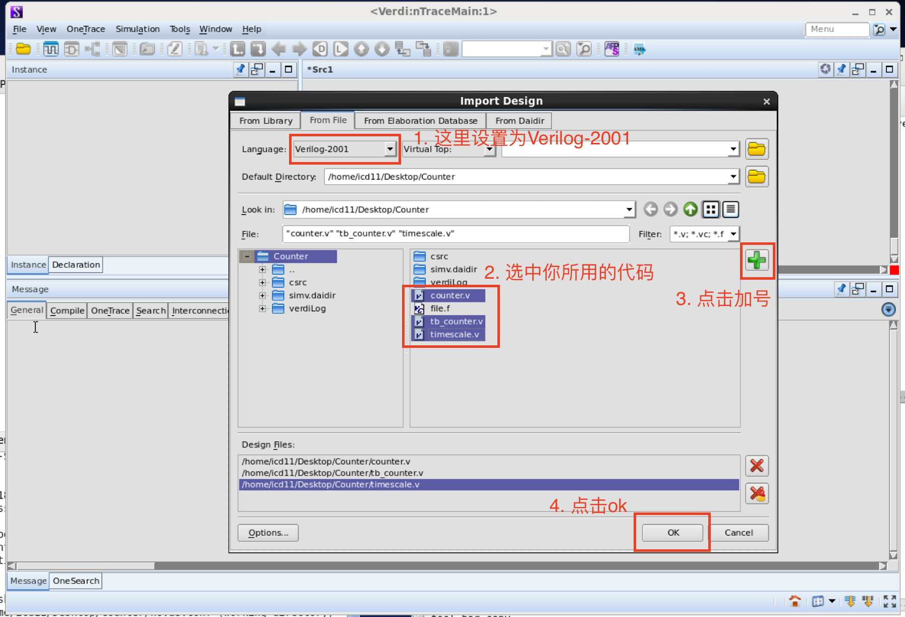Go up one directory level in file browser
905x617 pixels.
pos(690,209)
